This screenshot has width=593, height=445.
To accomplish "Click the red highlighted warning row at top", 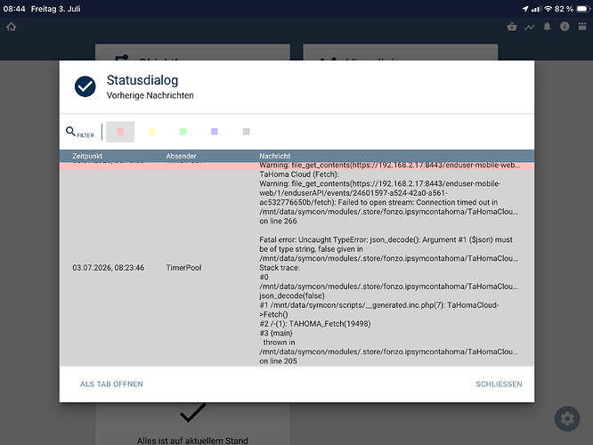I will click(296, 166).
